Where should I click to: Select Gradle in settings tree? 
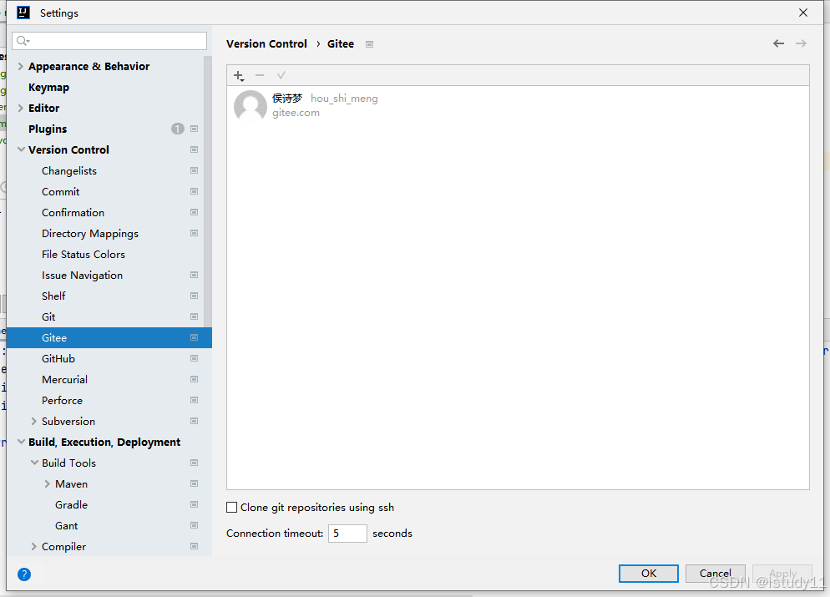(72, 505)
